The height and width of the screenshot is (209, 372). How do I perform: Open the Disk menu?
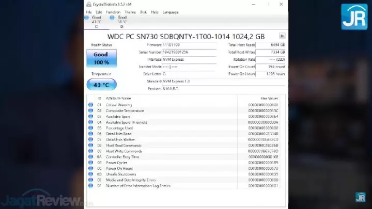143,12
